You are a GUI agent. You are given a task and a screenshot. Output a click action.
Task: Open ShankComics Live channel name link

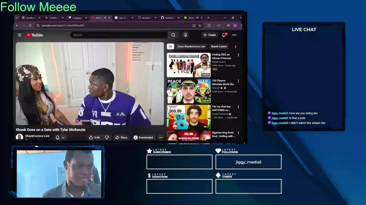[x=37, y=136]
